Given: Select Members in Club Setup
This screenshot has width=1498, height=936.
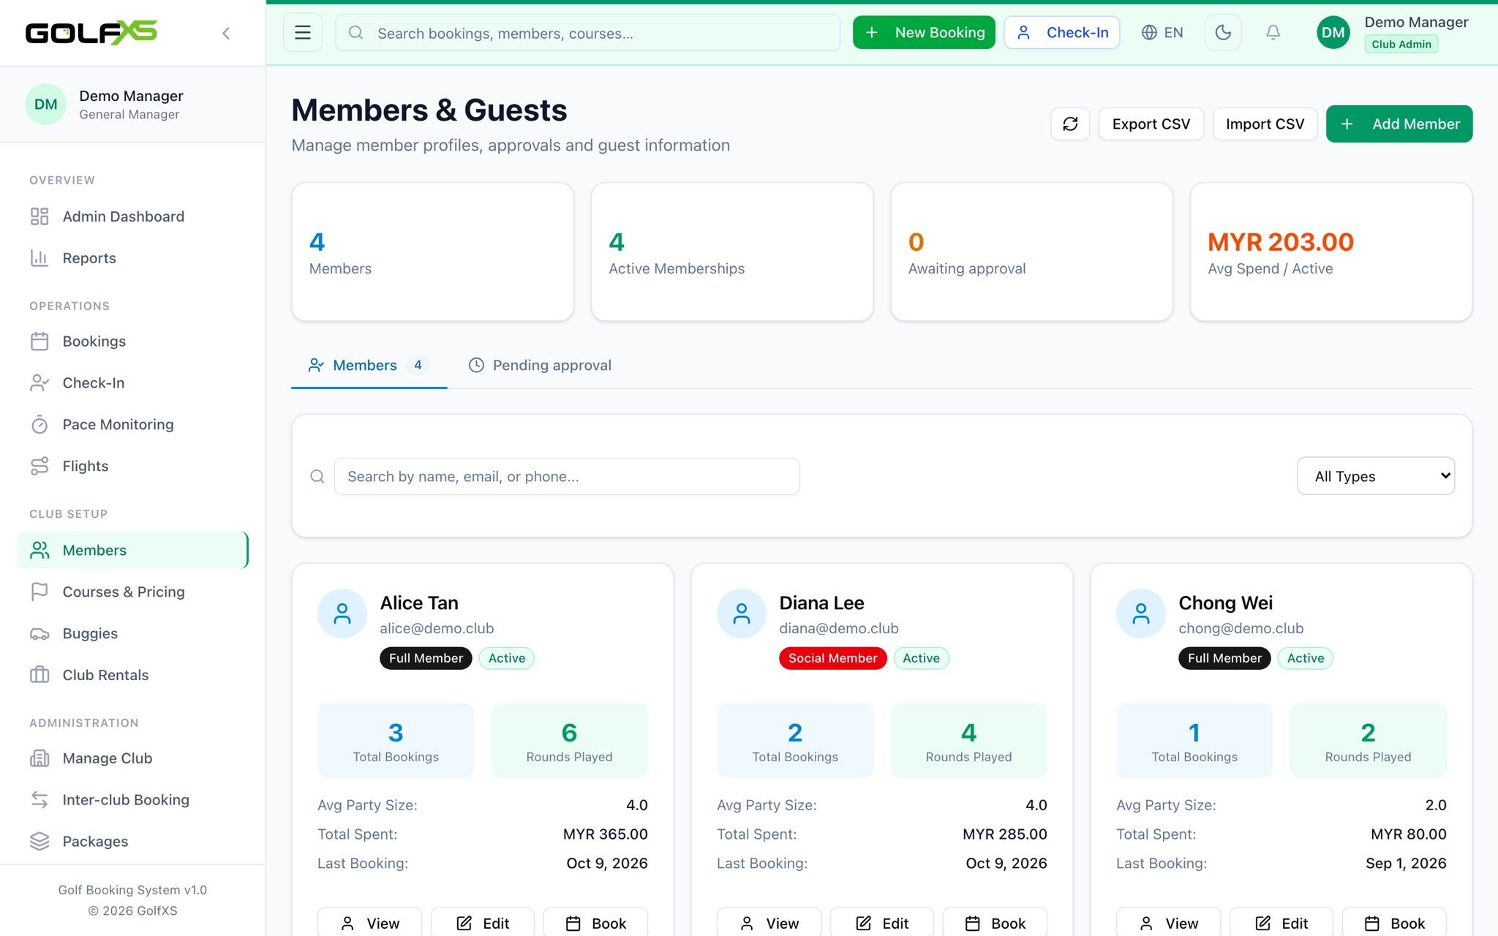Looking at the screenshot, I should [132, 550].
